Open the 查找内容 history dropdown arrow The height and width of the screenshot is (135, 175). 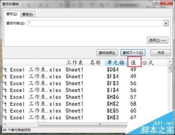click(x=166, y=23)
